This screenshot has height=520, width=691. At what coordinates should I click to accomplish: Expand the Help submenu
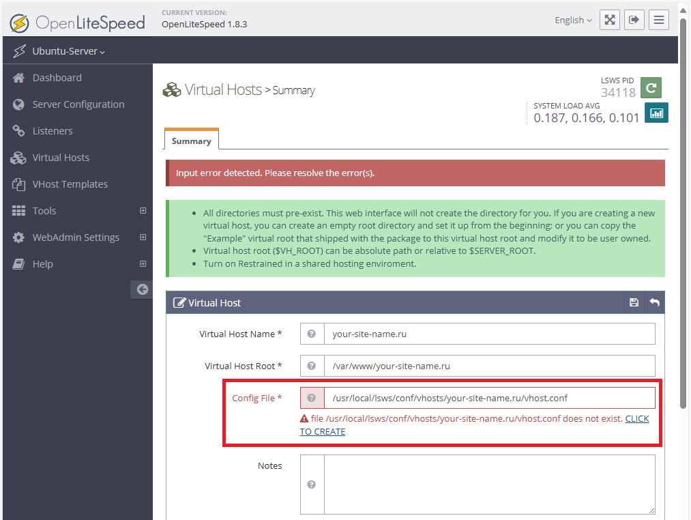pos(143,263)
